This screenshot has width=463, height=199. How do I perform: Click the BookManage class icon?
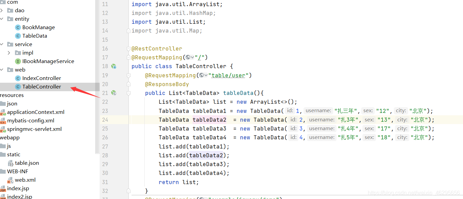pyautogui.click(x=18, y=27)
